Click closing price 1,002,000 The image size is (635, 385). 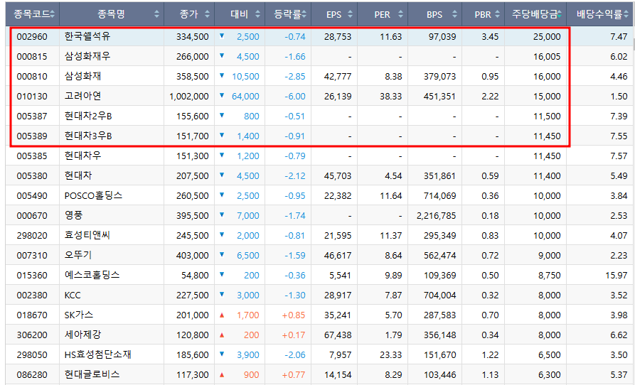point(189,97)
